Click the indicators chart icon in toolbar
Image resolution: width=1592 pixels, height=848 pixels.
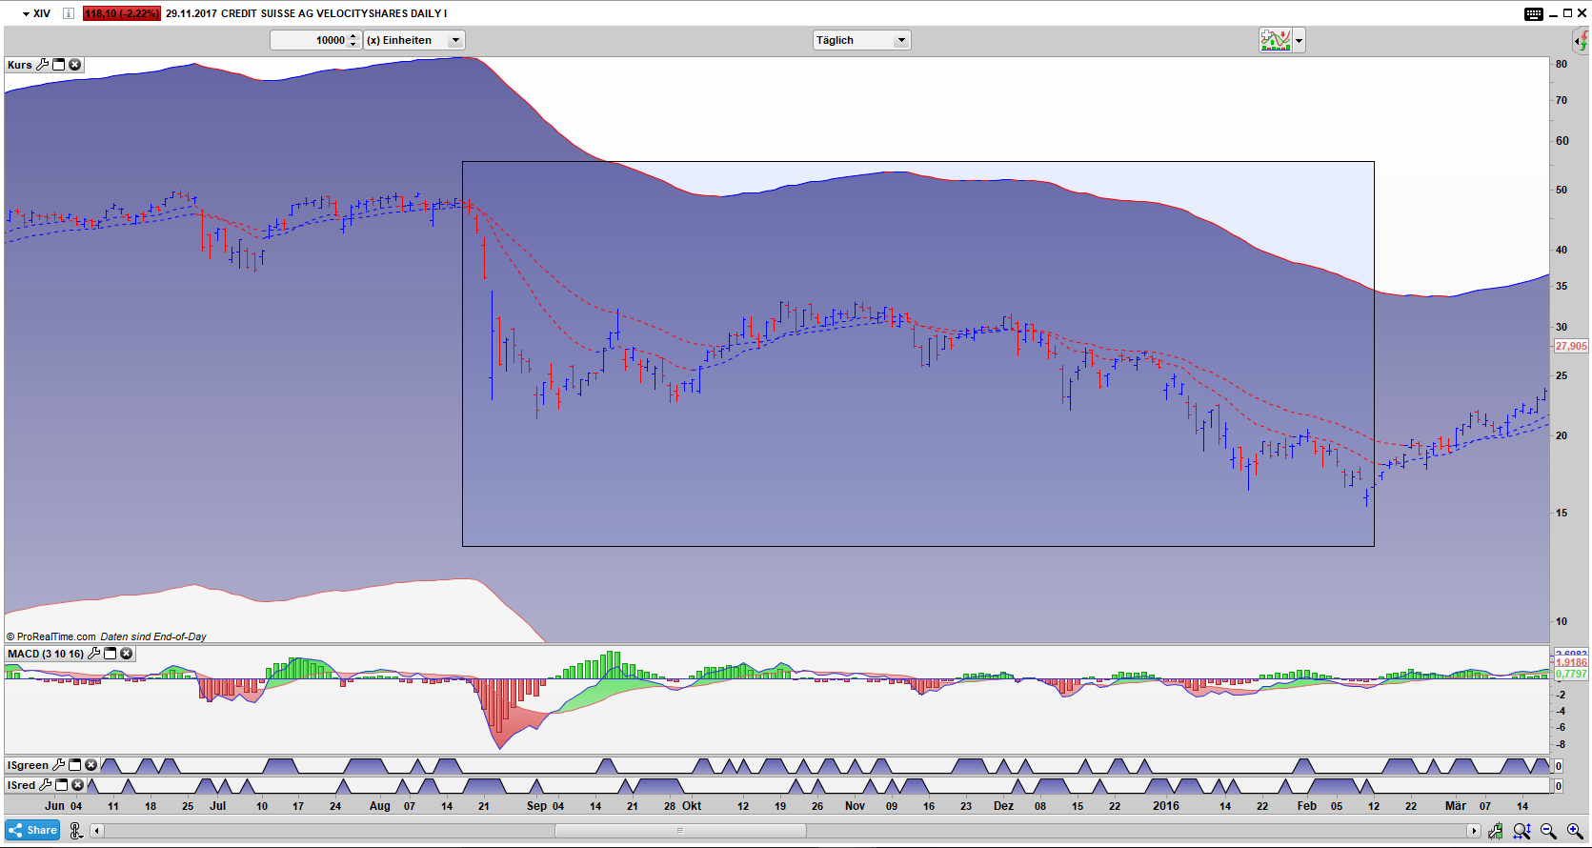1275,40
